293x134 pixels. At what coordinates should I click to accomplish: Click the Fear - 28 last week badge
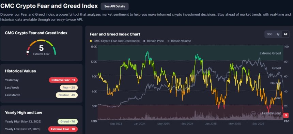pos(68,88)
